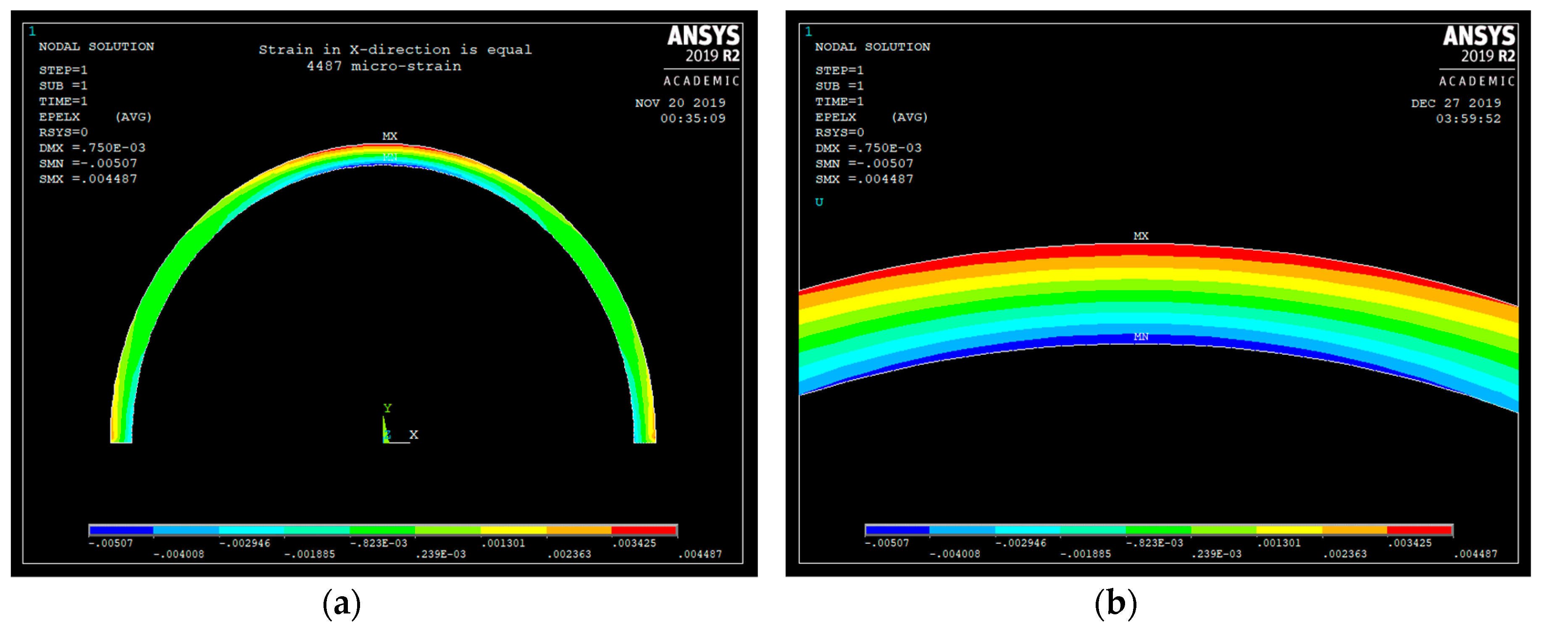1541x629 pixels.
Task: Click the MX marker in right plot
Action: [x=1141, y=236]
